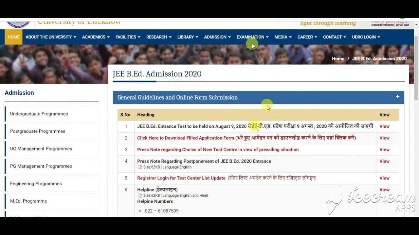This screenshot has height=235, width=419.
Task: Click the S.No column header
Action: pyautogui.click(x=125, y=115)
